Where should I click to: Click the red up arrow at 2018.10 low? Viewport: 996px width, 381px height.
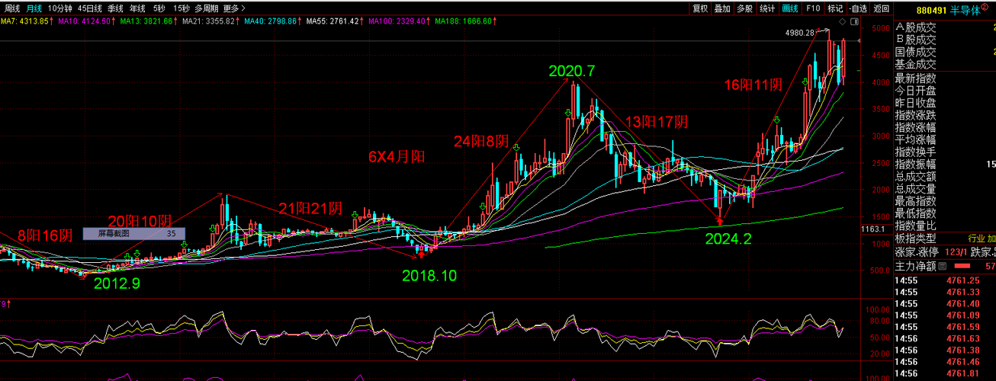click(x=422, y=255)
